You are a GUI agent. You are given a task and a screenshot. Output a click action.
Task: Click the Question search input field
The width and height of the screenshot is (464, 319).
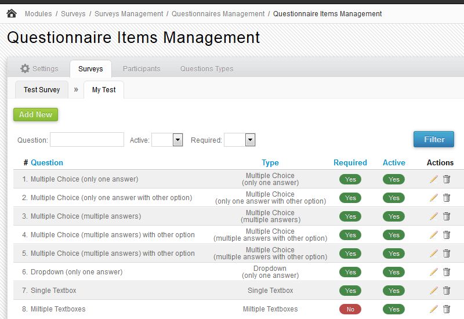[x=87, y=140]
